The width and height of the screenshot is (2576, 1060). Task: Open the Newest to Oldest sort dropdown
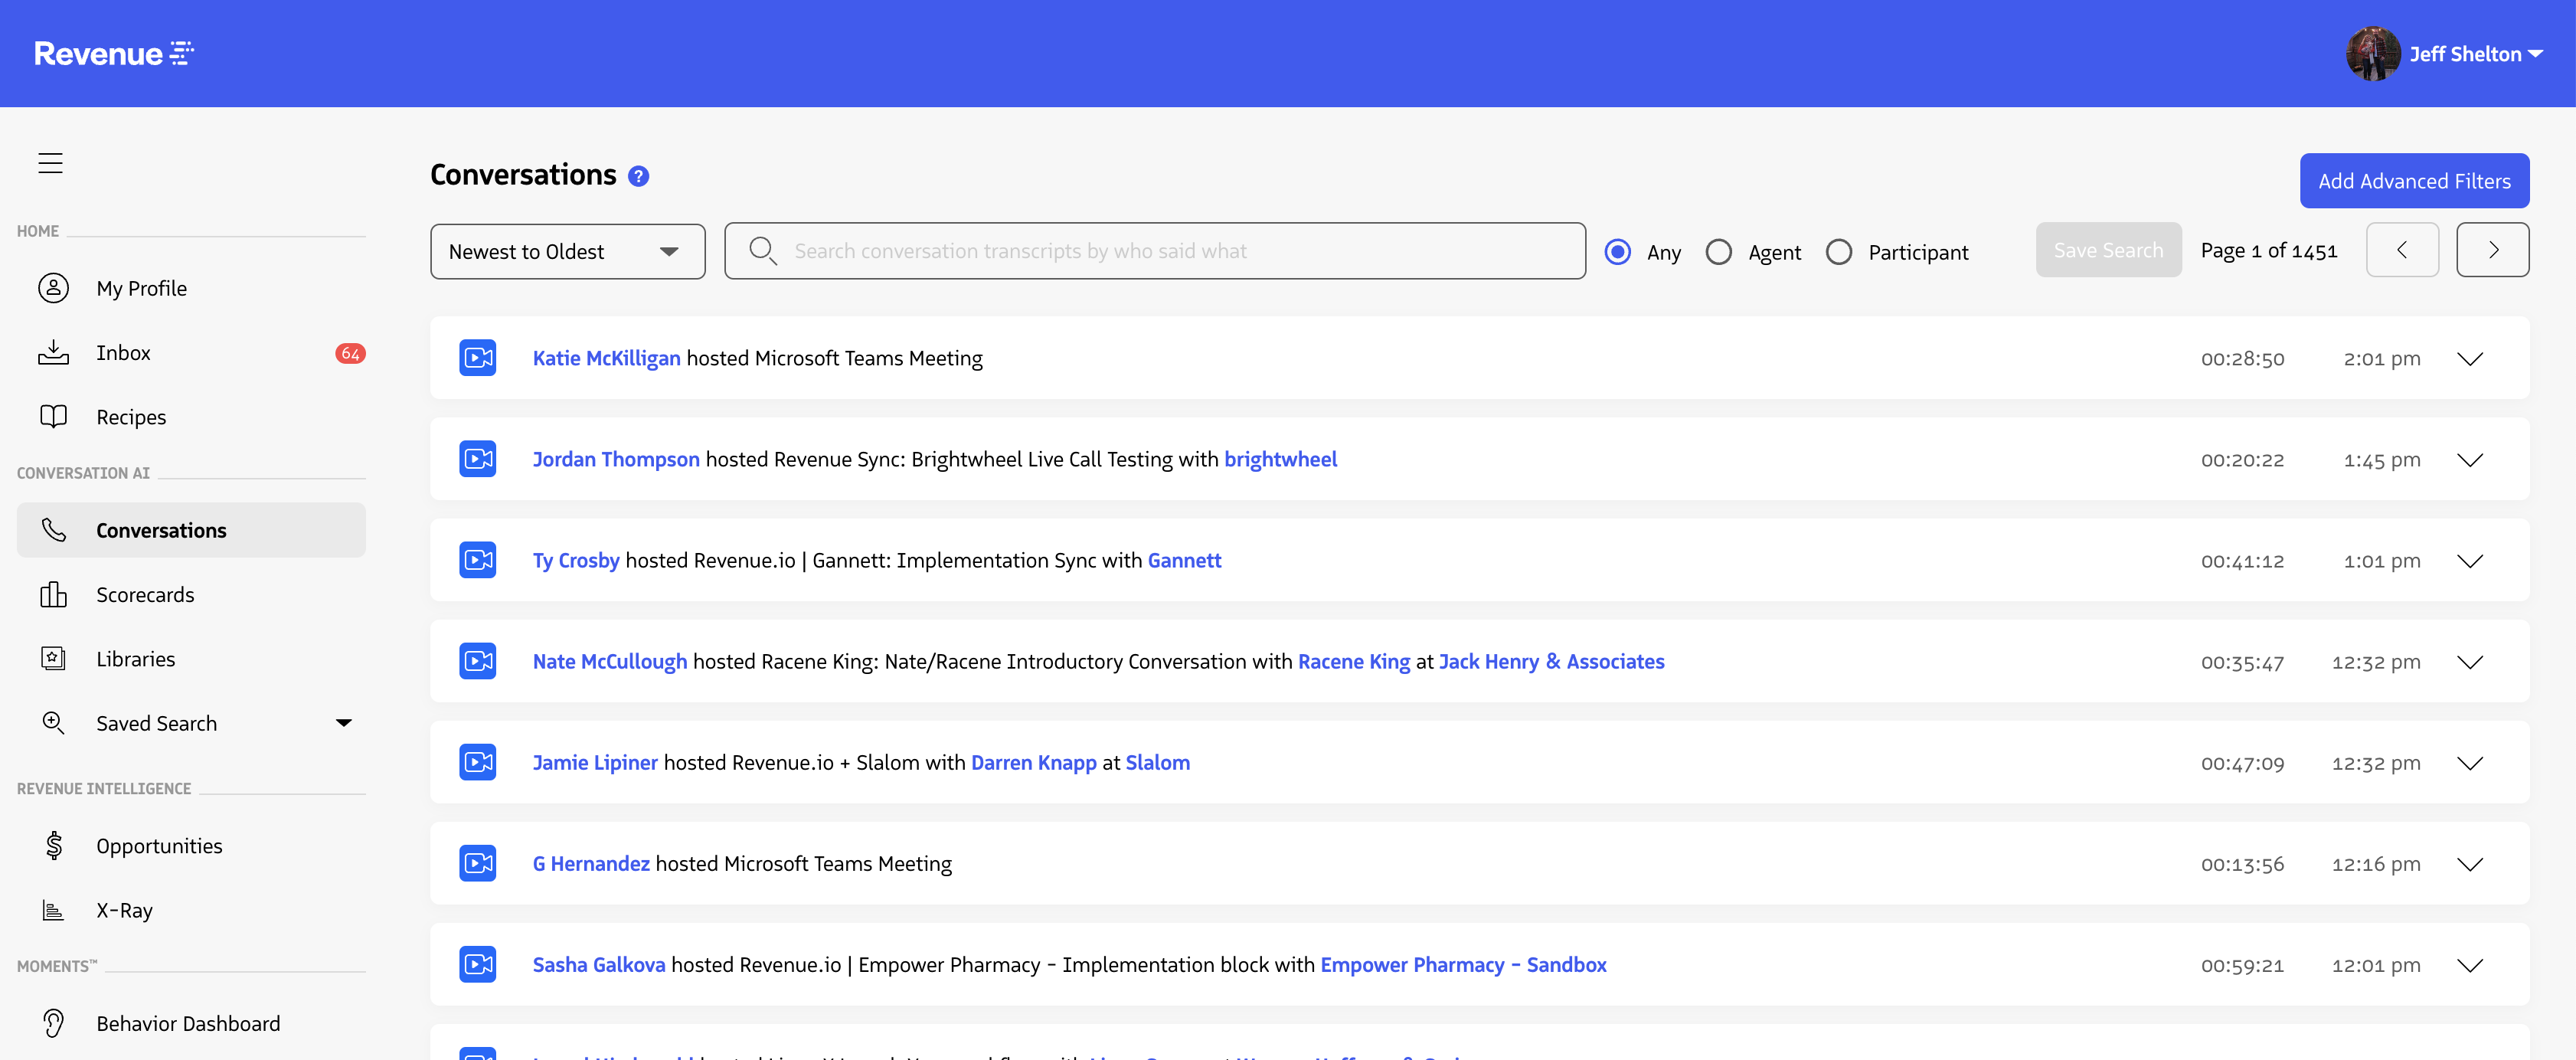(x=567, y=251)
